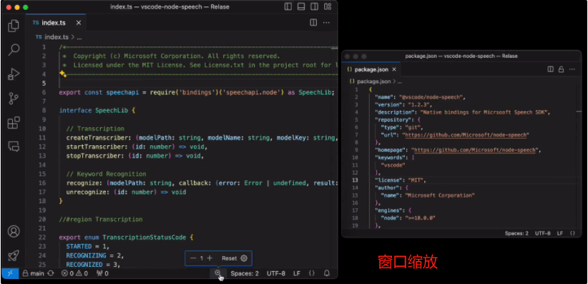Screen dimensions: 588x284
Task: Synchronize changes via sync icon
Action: [x=51, y=273]
